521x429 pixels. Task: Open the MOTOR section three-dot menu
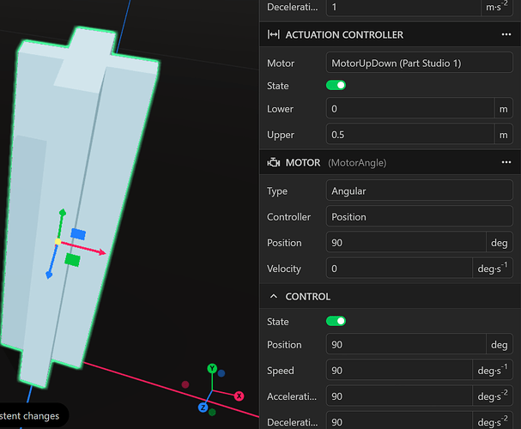coord(506,162)
